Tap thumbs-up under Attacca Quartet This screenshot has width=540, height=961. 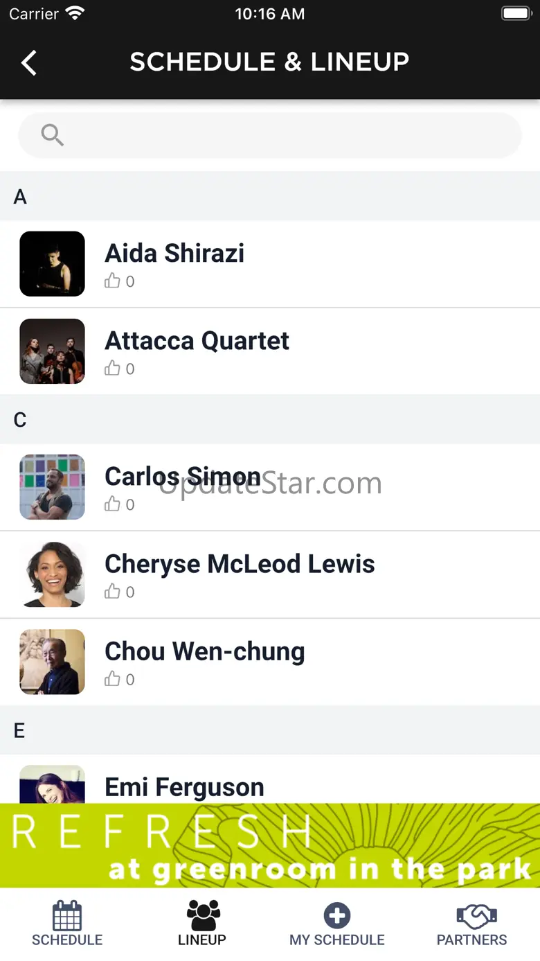coord(112,368)
